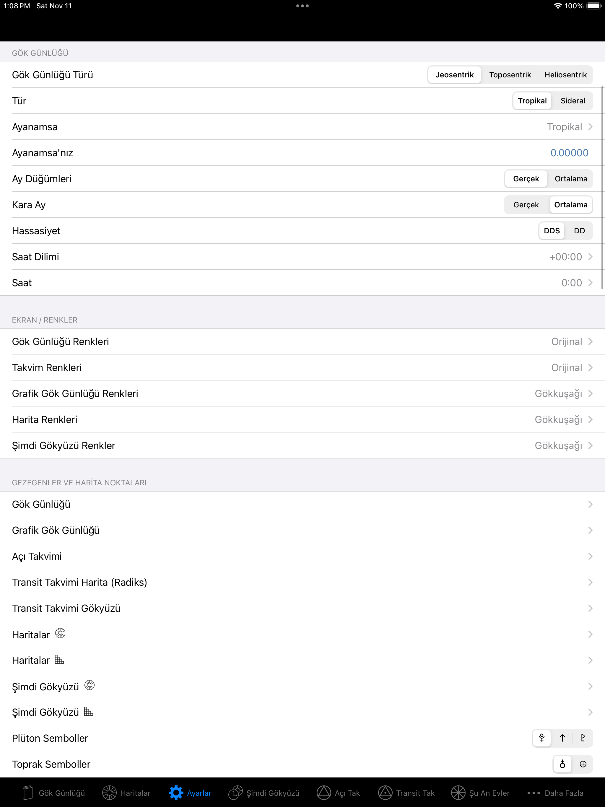Edit the Ayanamsa'nız 0.00000 value
This screenshot has width=605, height=807.
point(569,153)
